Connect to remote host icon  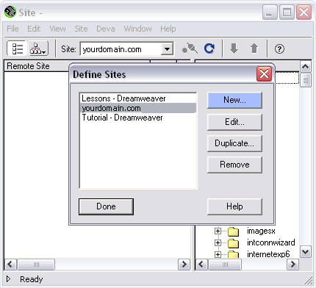coord(190,48)
